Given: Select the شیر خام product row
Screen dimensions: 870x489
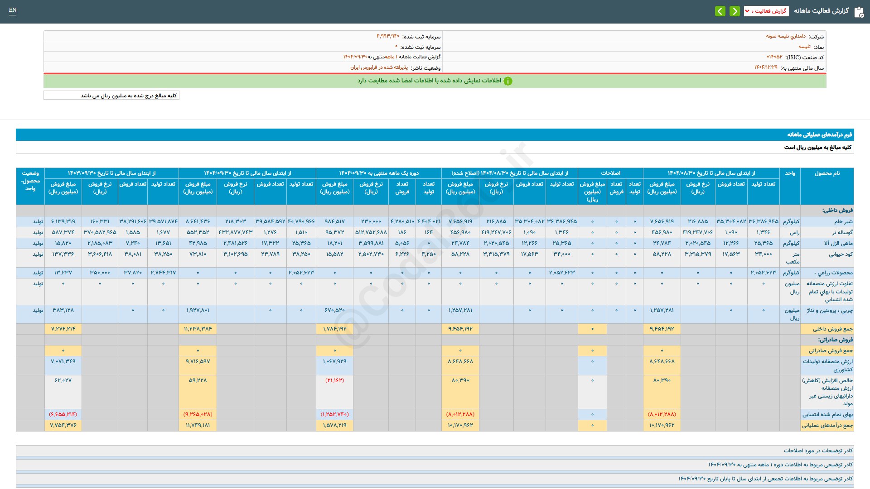Looking at the screenshot, I should [843, 221].
